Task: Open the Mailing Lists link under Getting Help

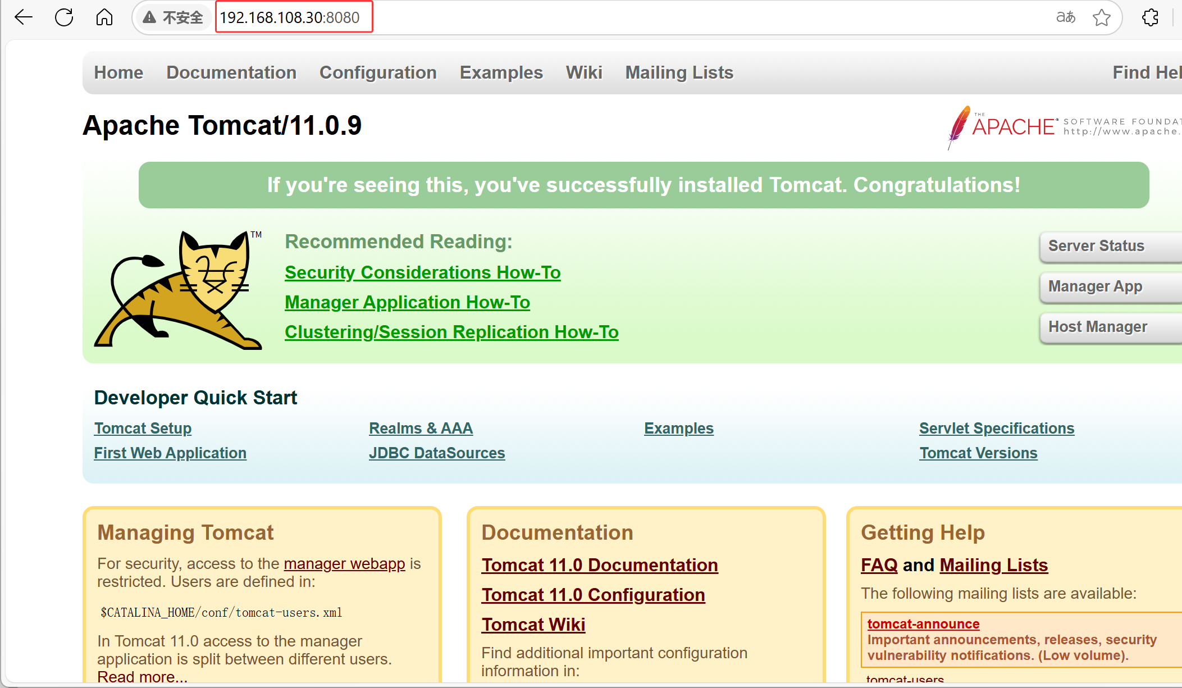Action: [x=994, y=565]
